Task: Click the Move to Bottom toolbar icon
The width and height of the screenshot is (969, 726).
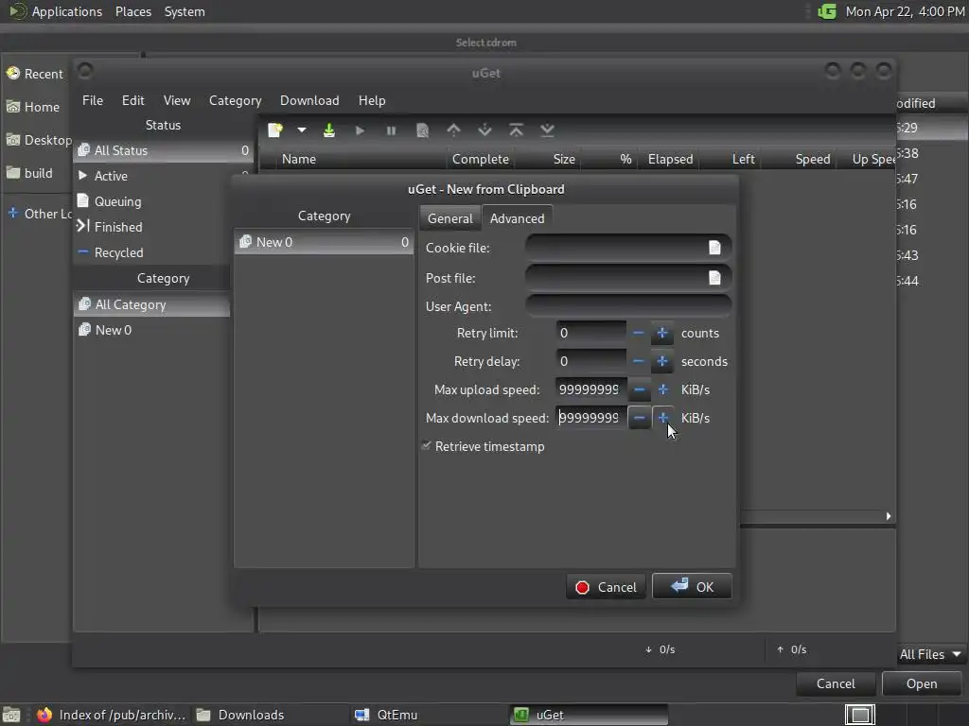Action: [548, 130]
